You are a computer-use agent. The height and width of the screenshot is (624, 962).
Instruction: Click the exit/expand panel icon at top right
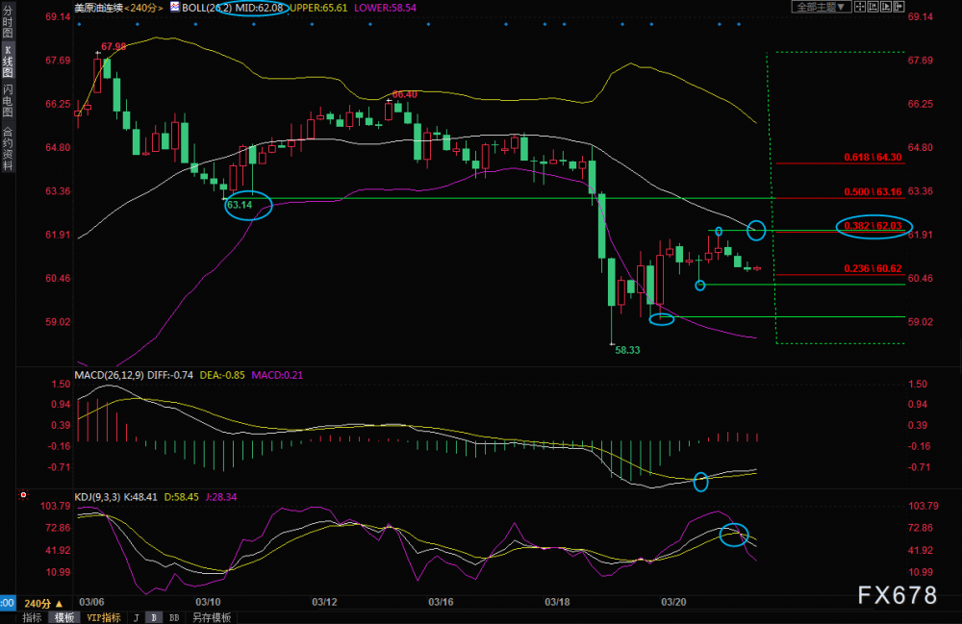(899, 7)
